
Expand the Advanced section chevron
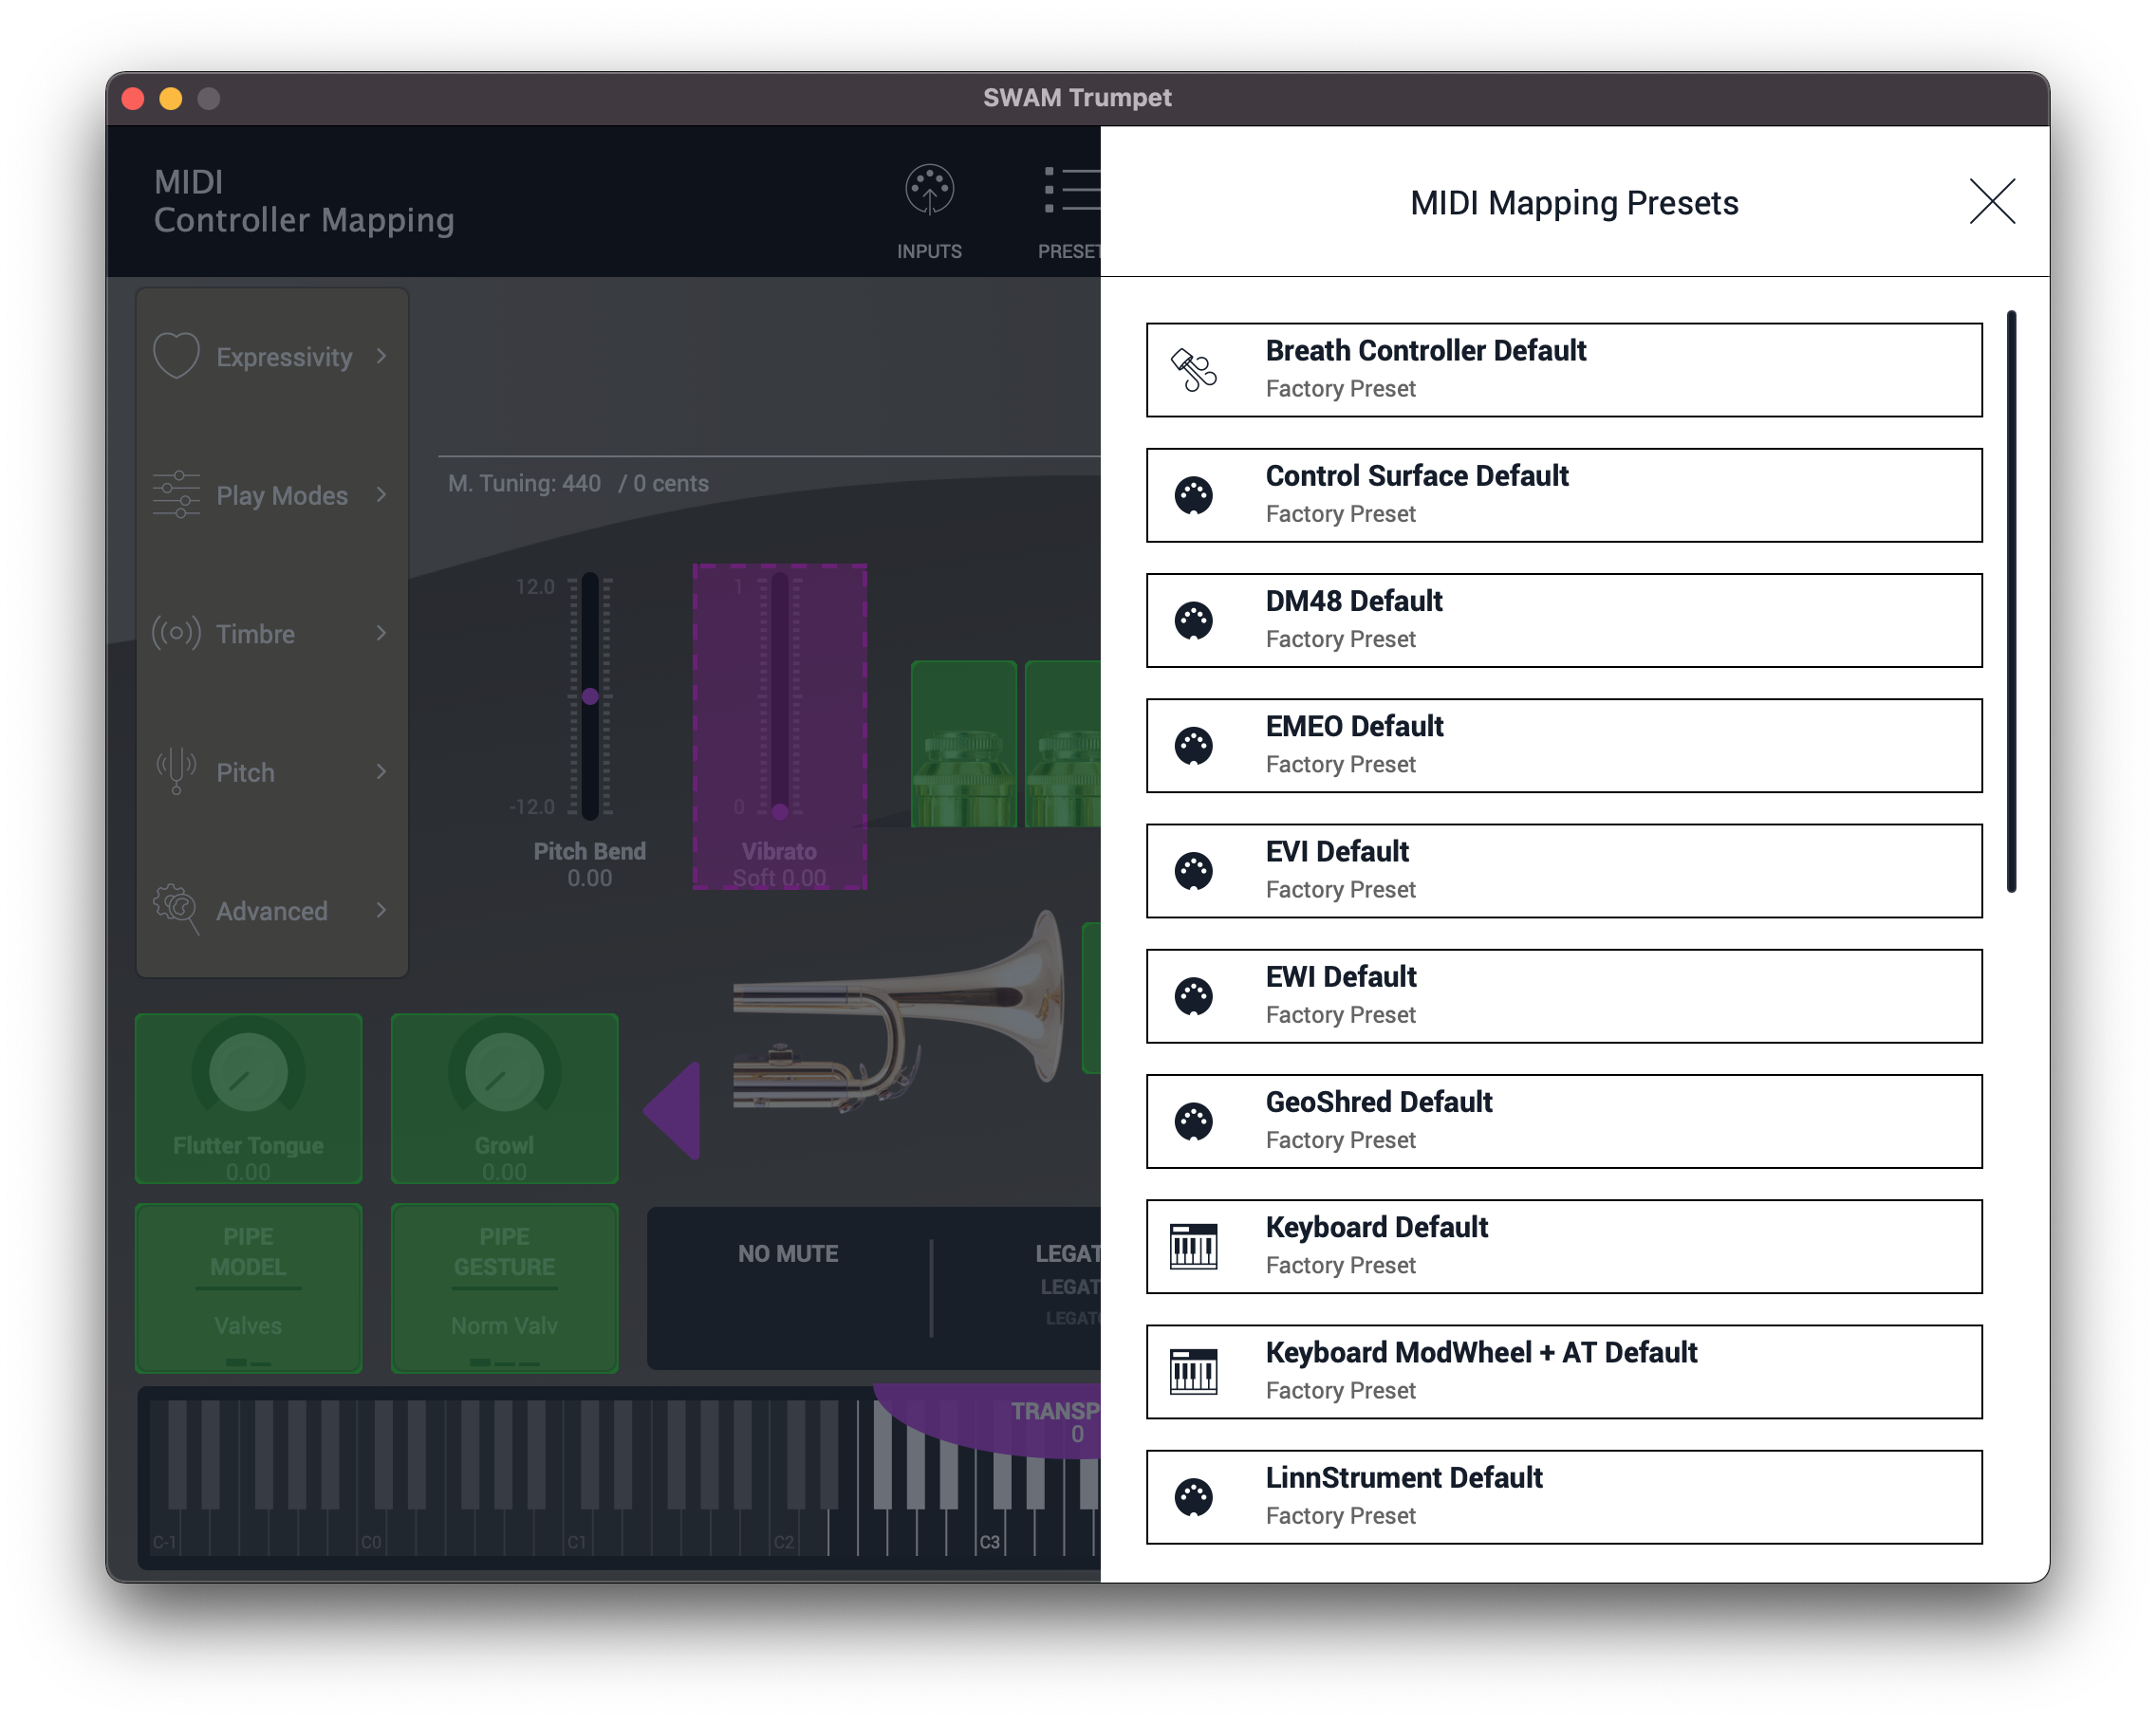[x=381, y=909]
